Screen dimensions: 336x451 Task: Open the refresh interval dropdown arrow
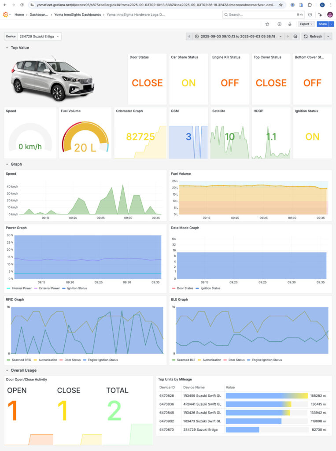click(329, 37)
